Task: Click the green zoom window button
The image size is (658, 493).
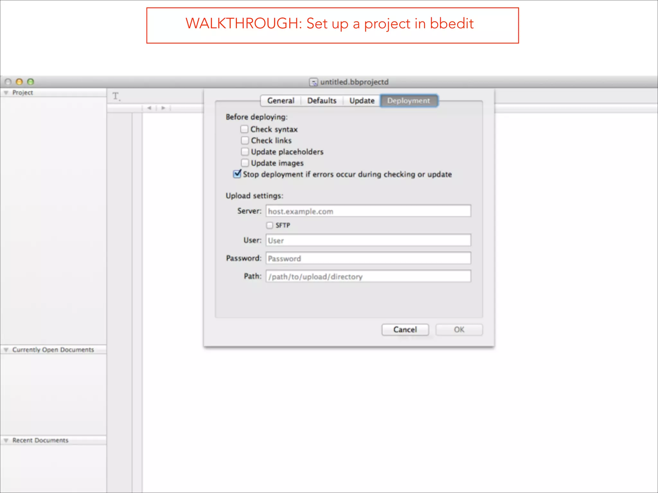Action: click(31, 82)
